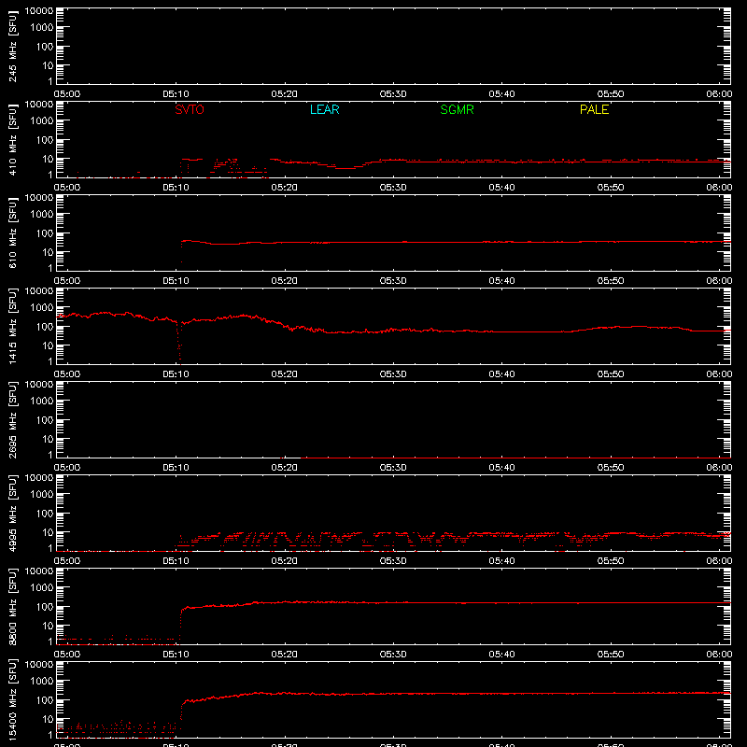
Task: Click the 1000 y-axis value on the 1415 MHz panel
Action: [42, 308]
